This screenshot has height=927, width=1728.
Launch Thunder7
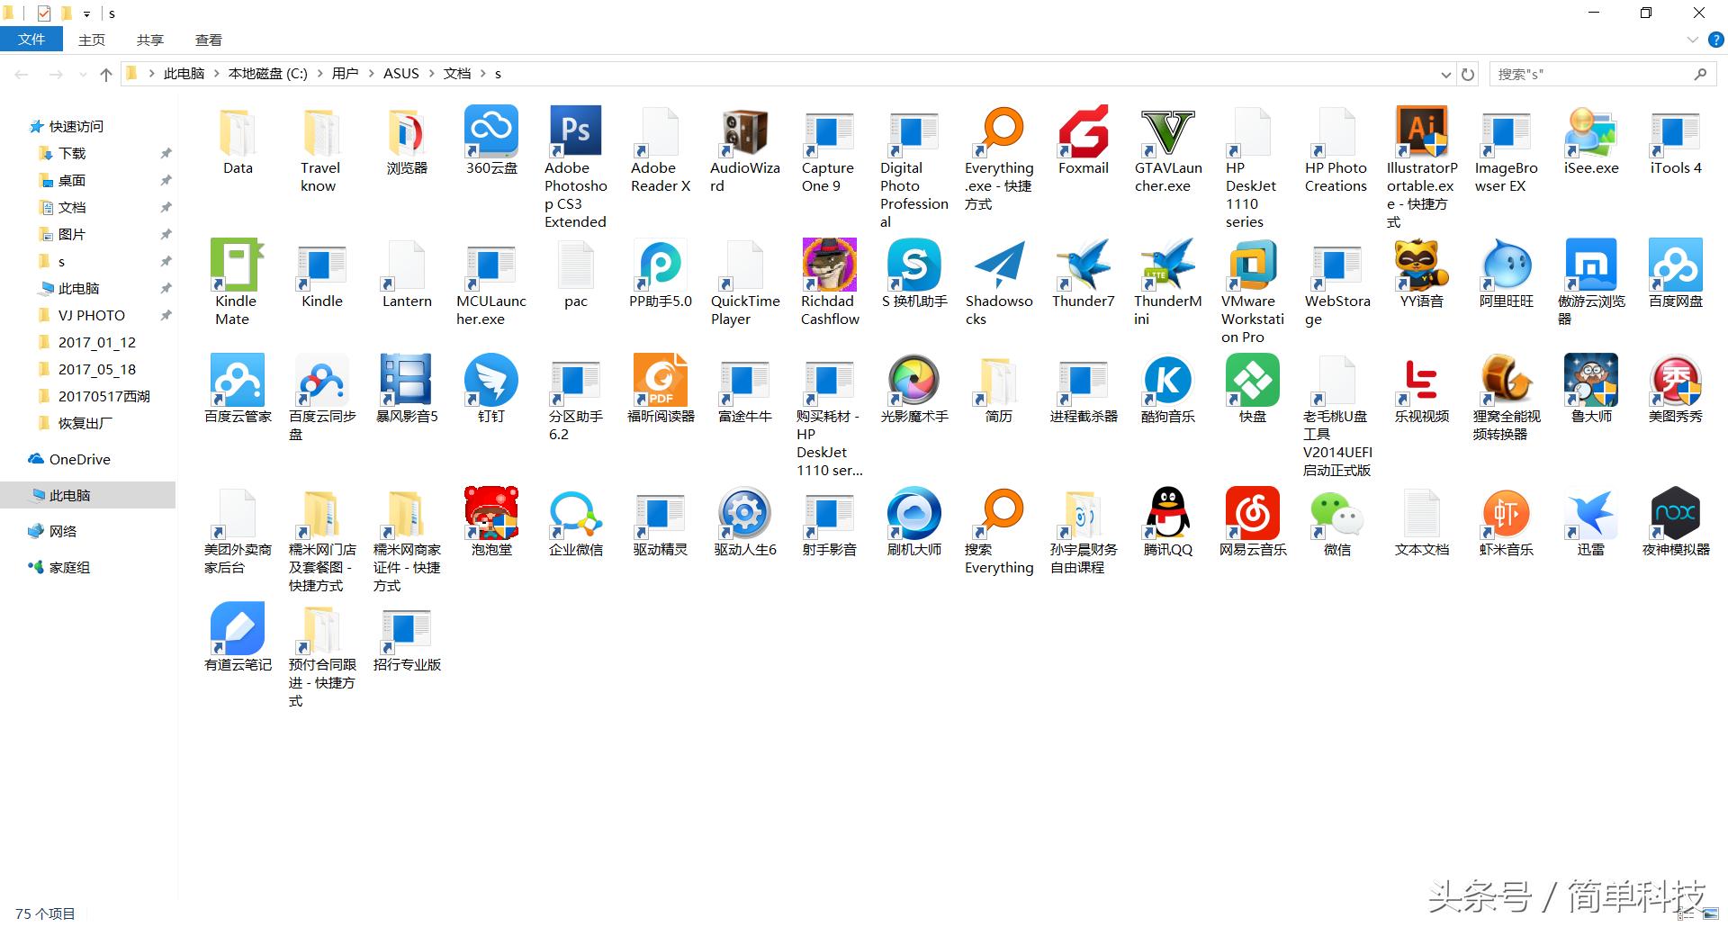[x=1083, y=265]
